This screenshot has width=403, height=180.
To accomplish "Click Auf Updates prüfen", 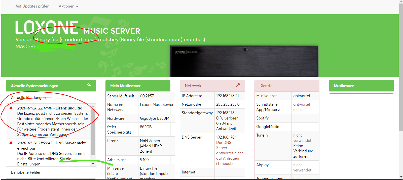I will (32, 6).
